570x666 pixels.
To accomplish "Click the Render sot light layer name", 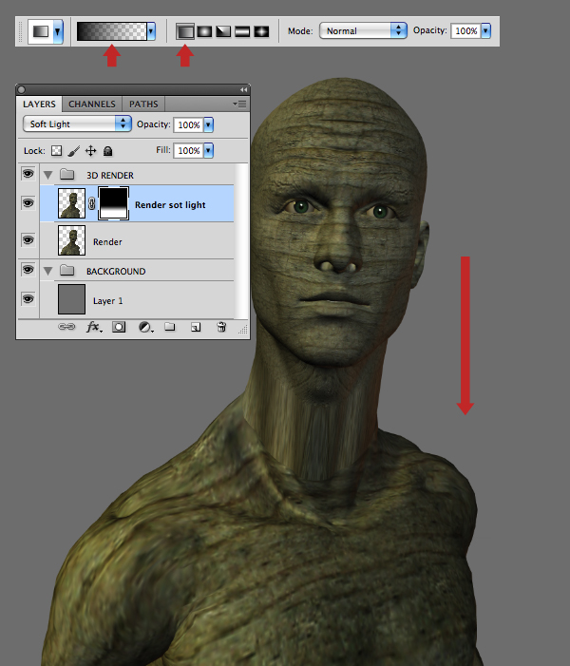I will pos(170,205).
